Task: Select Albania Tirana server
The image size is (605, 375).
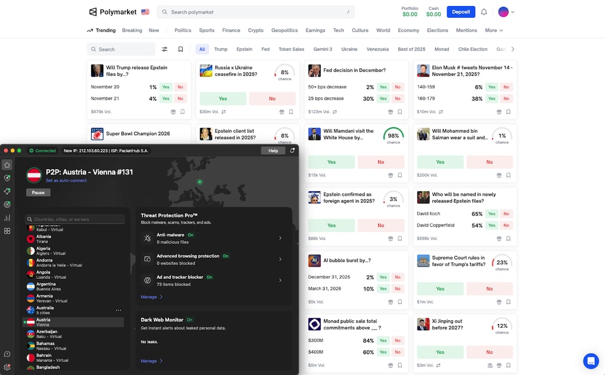Action: click(74, 239)
